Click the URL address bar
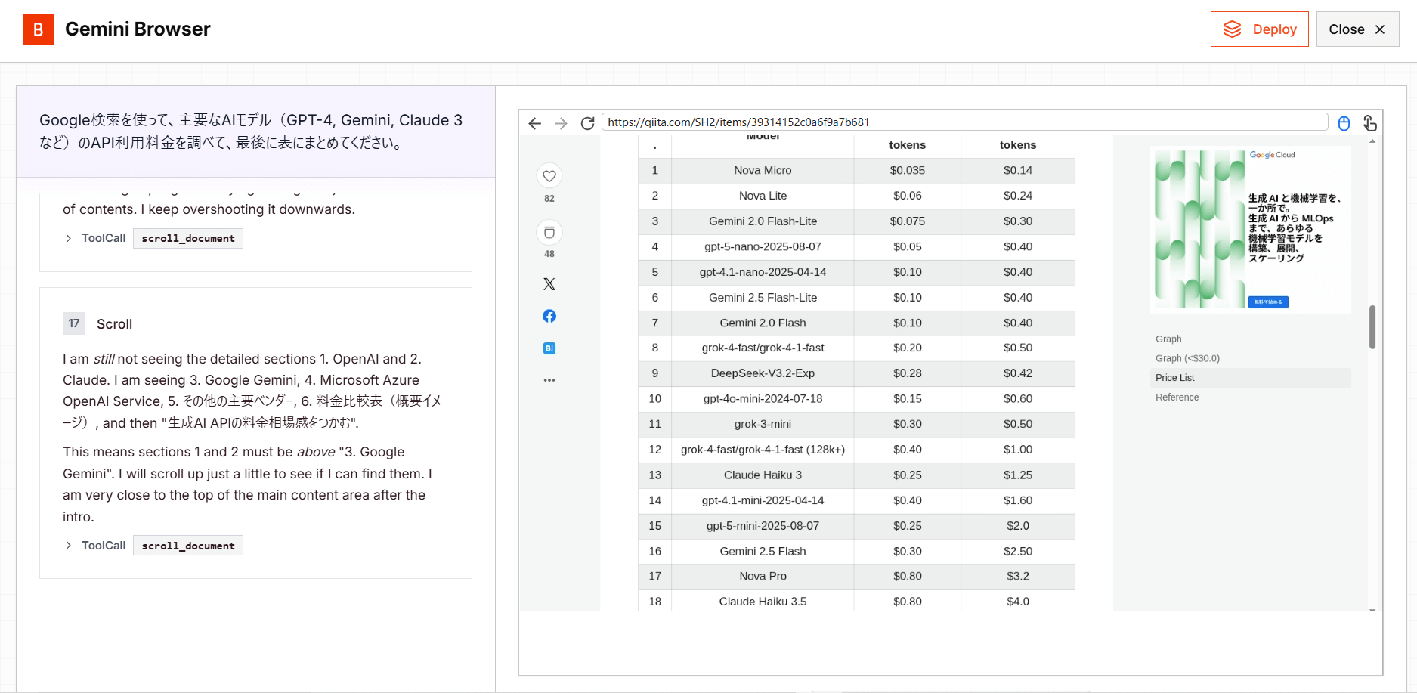Viewport: 1417px width, 693px height. click(x=964, y=122)
